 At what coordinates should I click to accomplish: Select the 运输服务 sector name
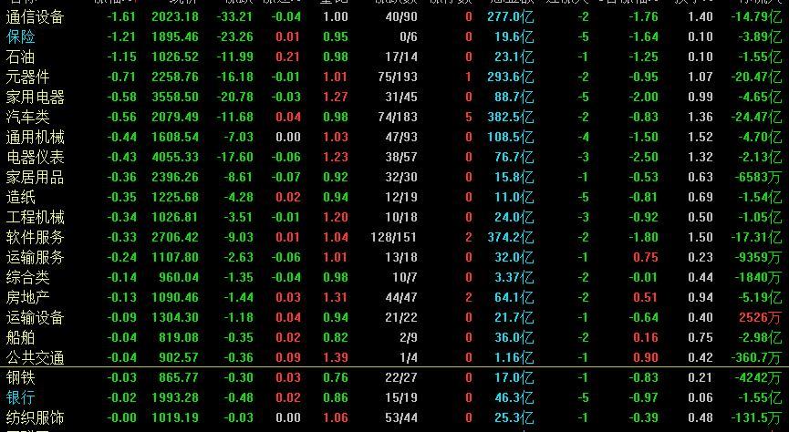coord(36,257)
